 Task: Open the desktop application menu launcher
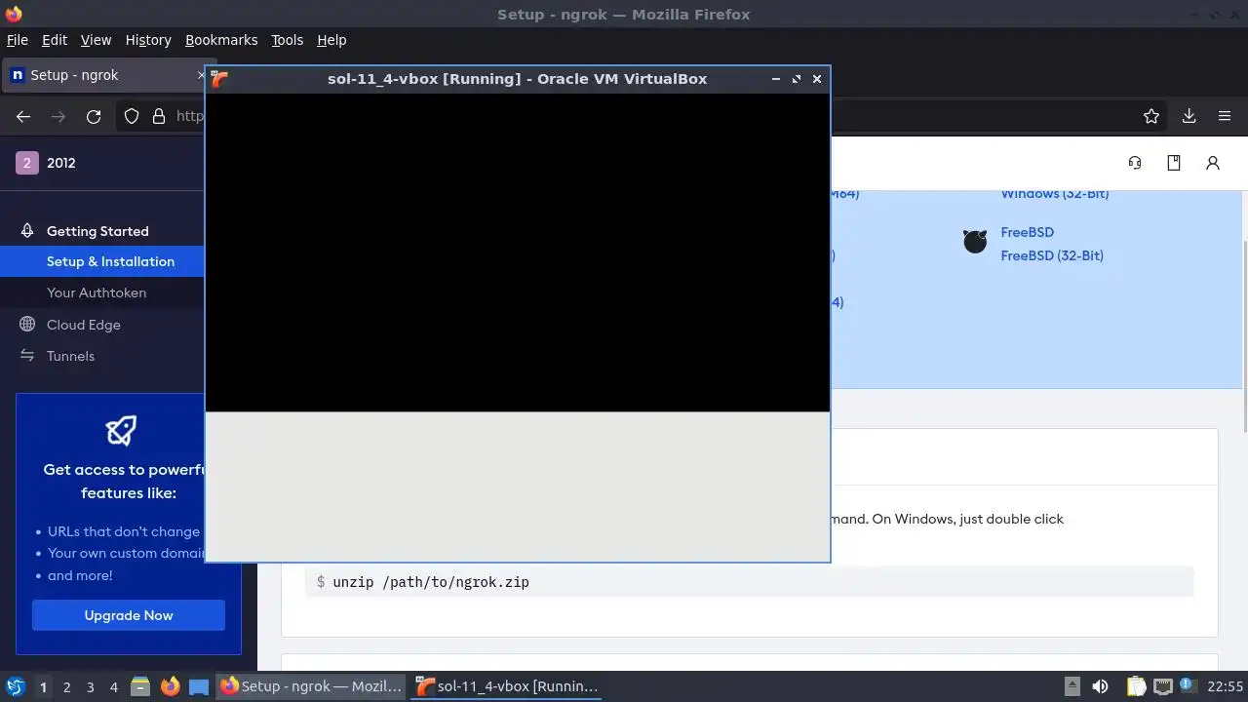point(15,686)
